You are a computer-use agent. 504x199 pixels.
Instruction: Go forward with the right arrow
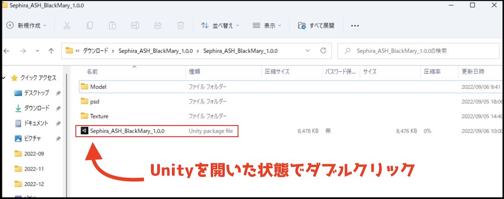coord(23,50)
